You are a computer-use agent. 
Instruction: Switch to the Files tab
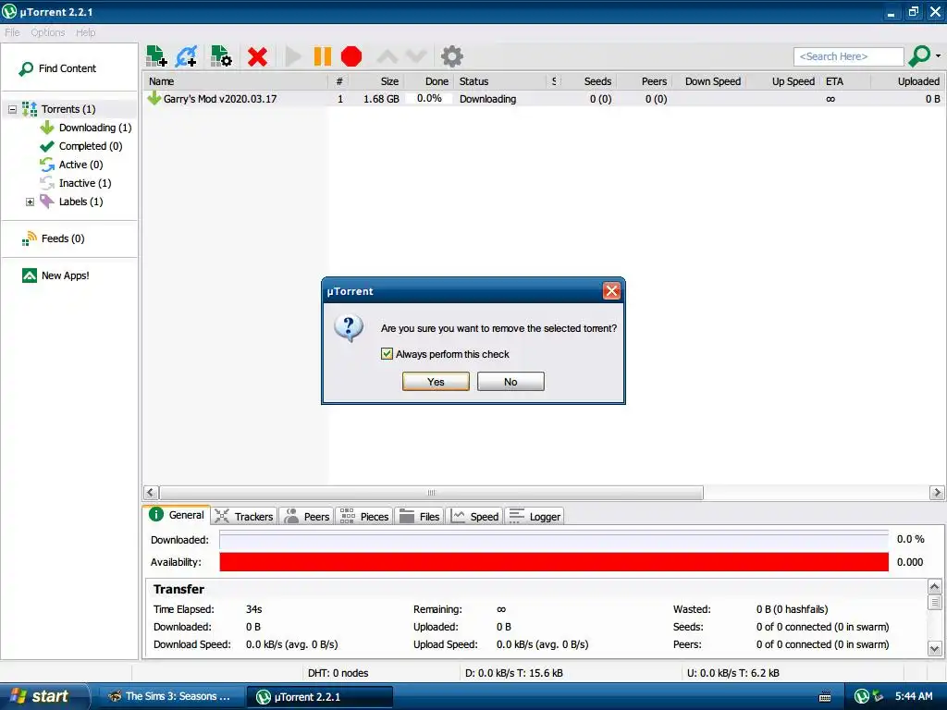click(420, 516)
